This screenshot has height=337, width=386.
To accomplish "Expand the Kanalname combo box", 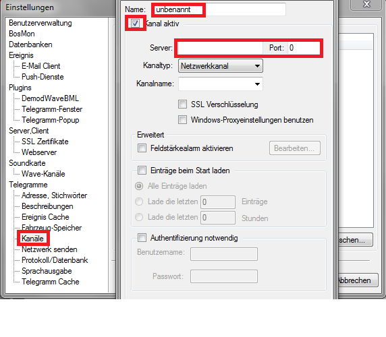I will (220, 84).
